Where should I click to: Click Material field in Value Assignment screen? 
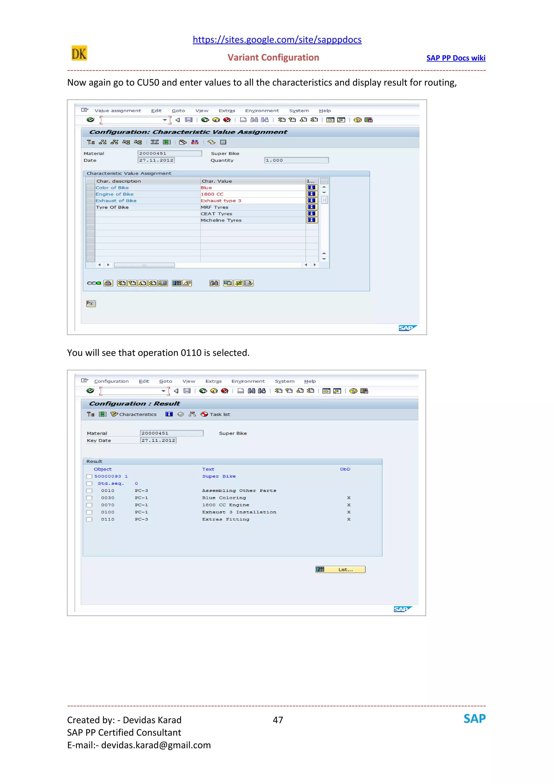tap(170, 154)
